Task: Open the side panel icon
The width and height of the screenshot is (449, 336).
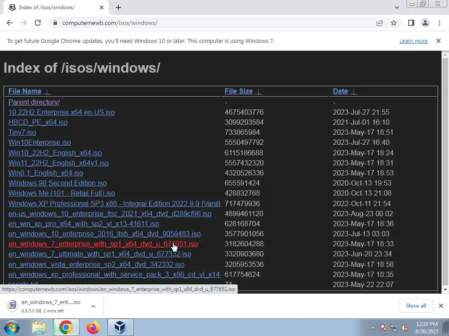Action: pyautogui.click(x=411, y=23)
